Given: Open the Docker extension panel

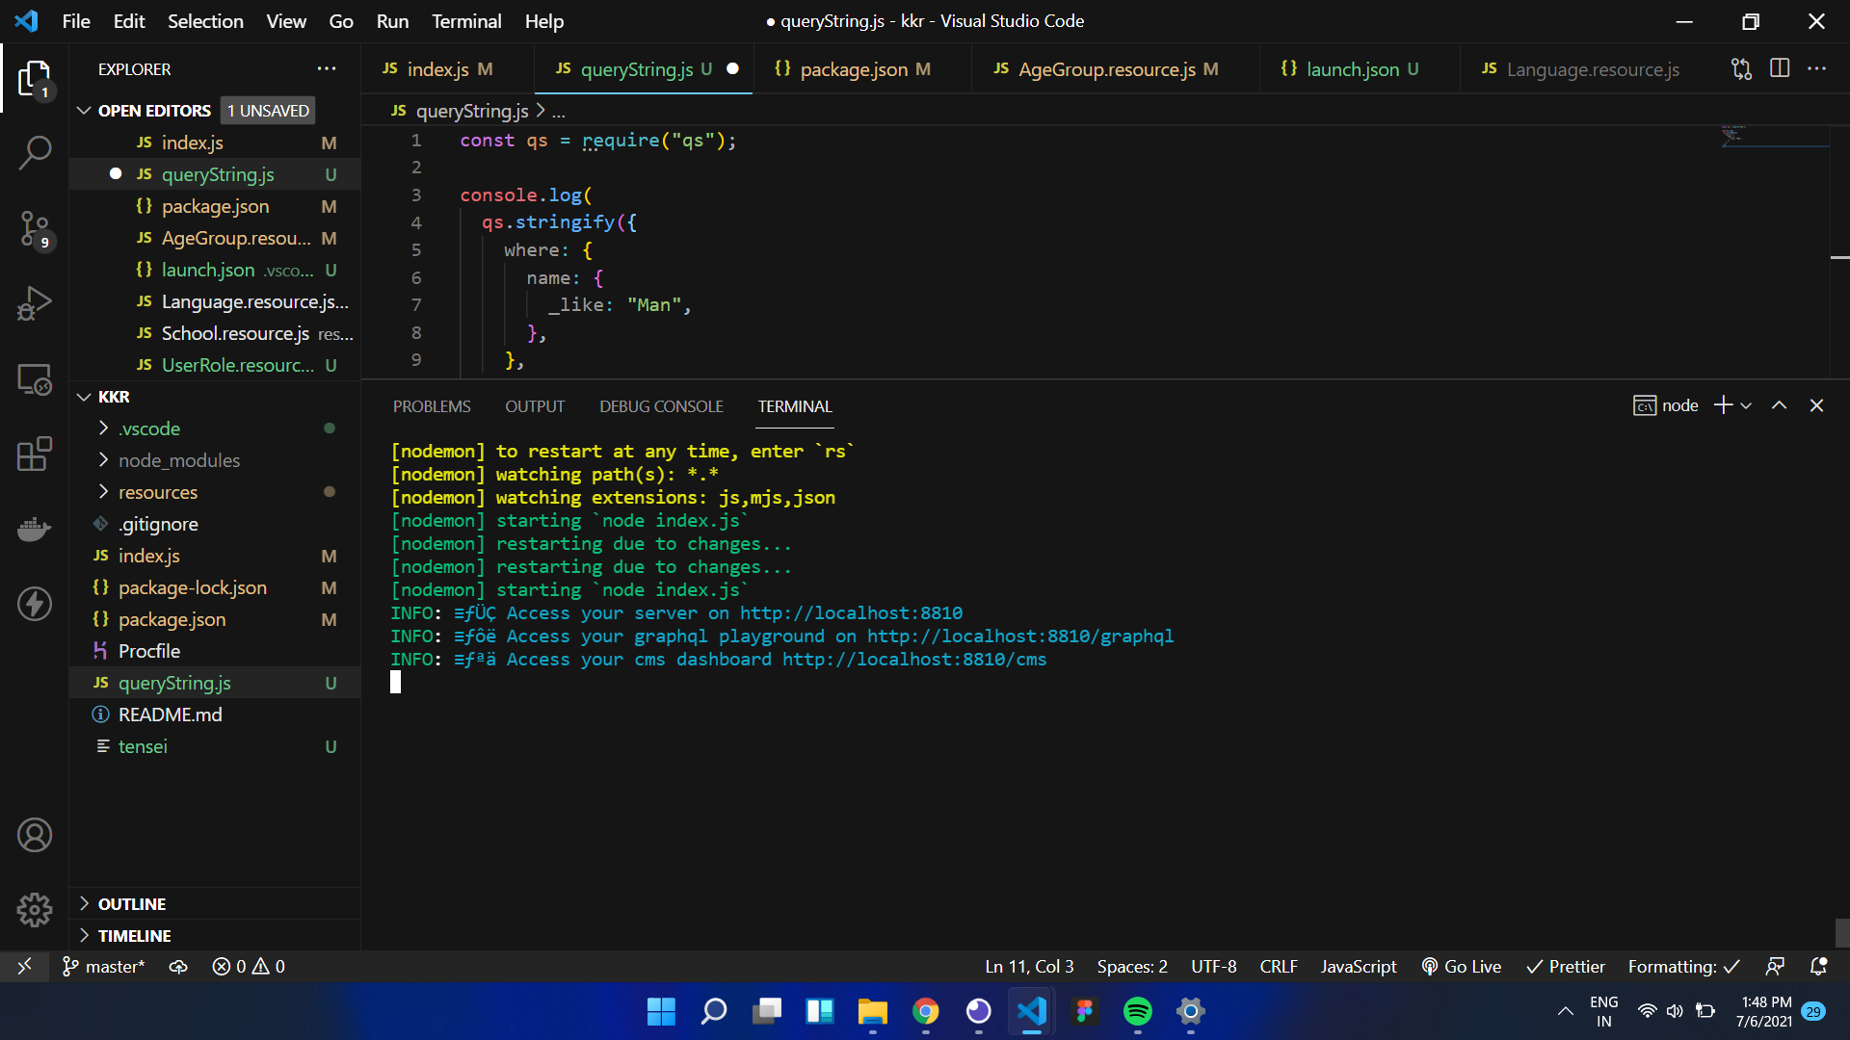Looking at the screenshot, I should 35,529.
